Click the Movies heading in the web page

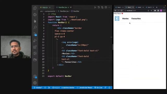click(125, 19)
